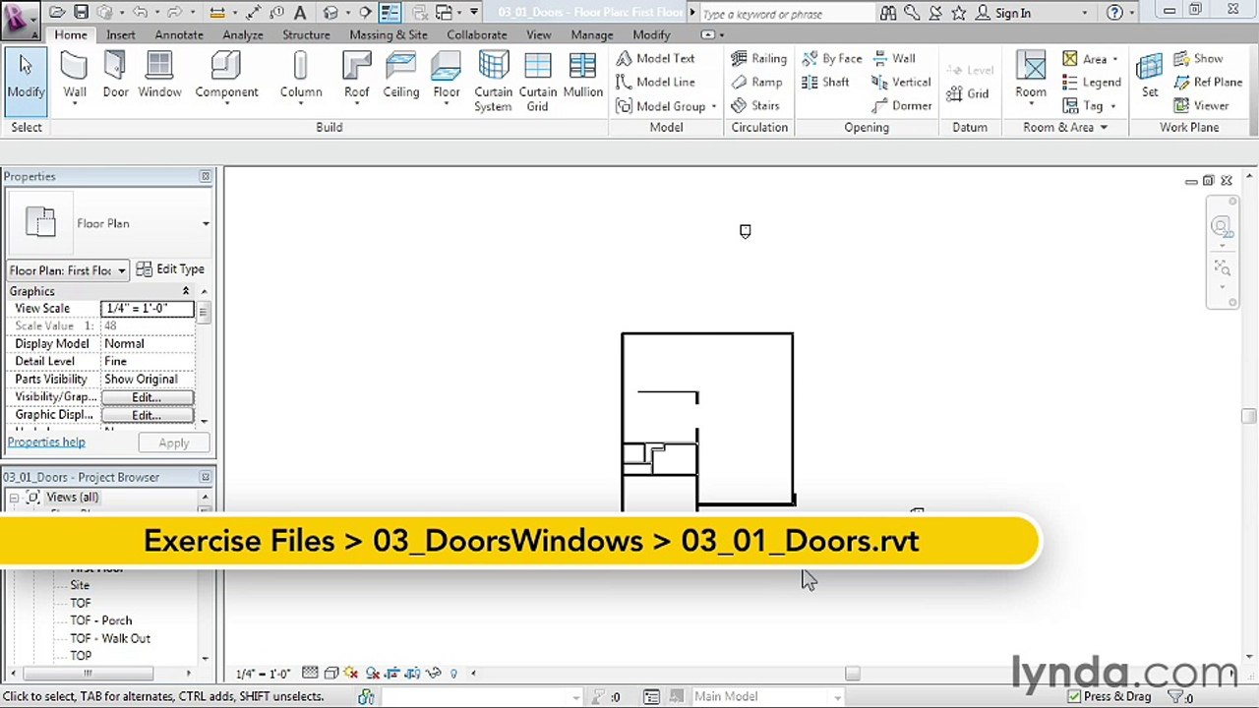
Task: Collapse the Graphics properties section
Action: [186, 291]
